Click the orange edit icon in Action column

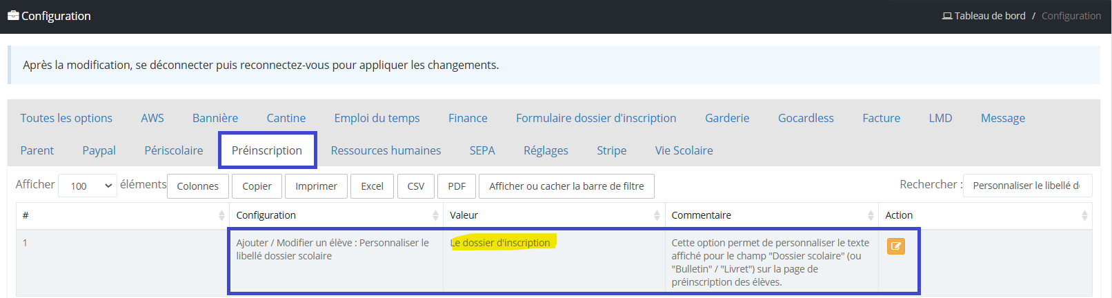895,246
